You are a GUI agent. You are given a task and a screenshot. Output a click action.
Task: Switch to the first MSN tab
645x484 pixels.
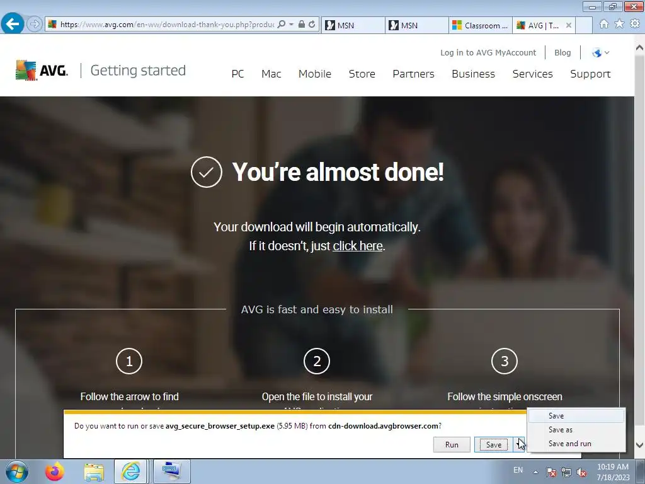353,25
